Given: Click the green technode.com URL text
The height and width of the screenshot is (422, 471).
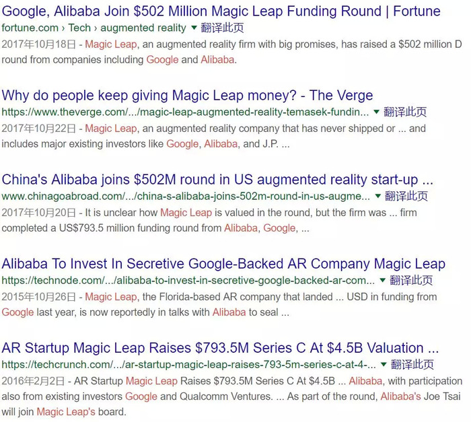Looking at the screenshot, I should coord(188,280).
